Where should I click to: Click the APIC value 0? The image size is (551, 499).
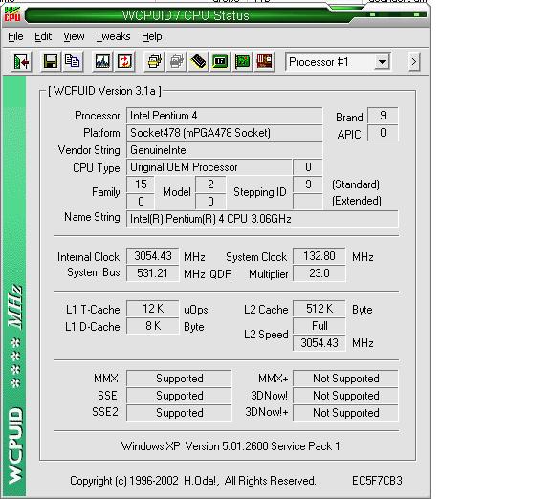[x=383, y=133]
